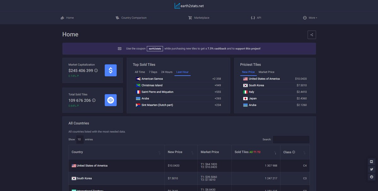Click the blue dollar sign icon
Screen dimensions: 378x191
click(x=111, y=70)
